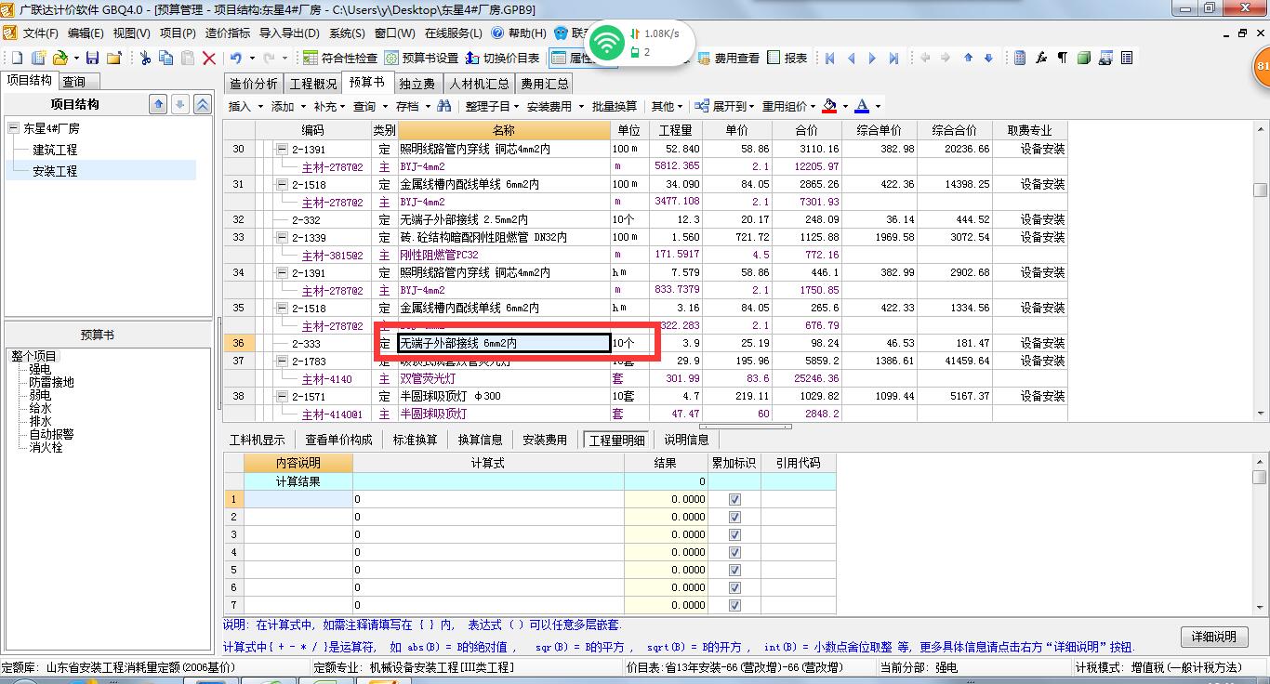The image size is (1270, 684).
Task: Move item up with blue up arrow
Action: [968, 58]
